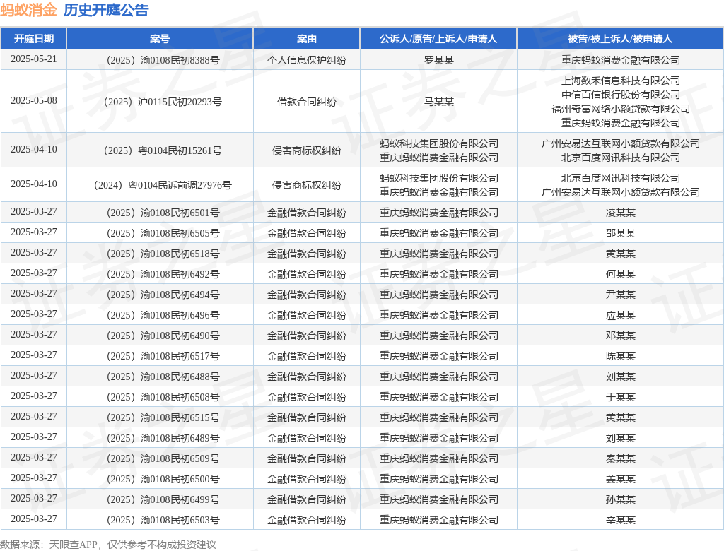Select the 案由 column header
Screen dimensions: 724x551
(x=307, y=39)
